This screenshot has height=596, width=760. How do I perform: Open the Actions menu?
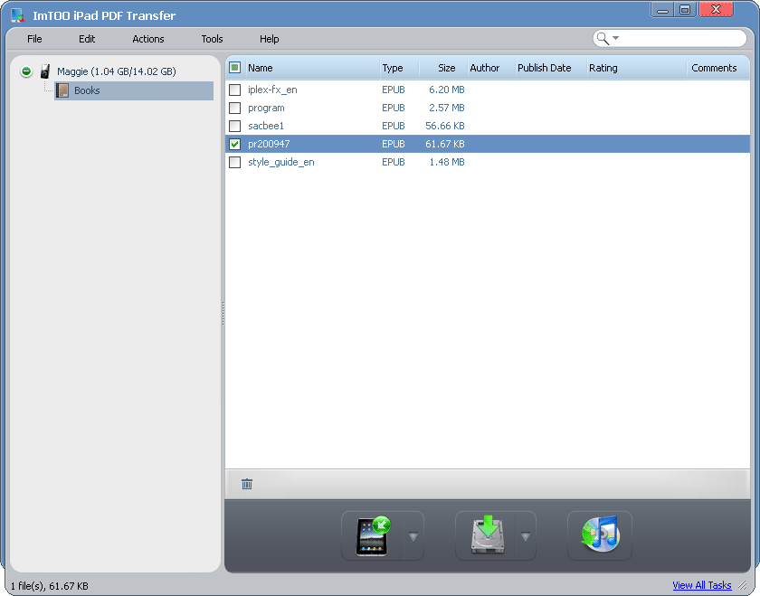coord(148,39)
